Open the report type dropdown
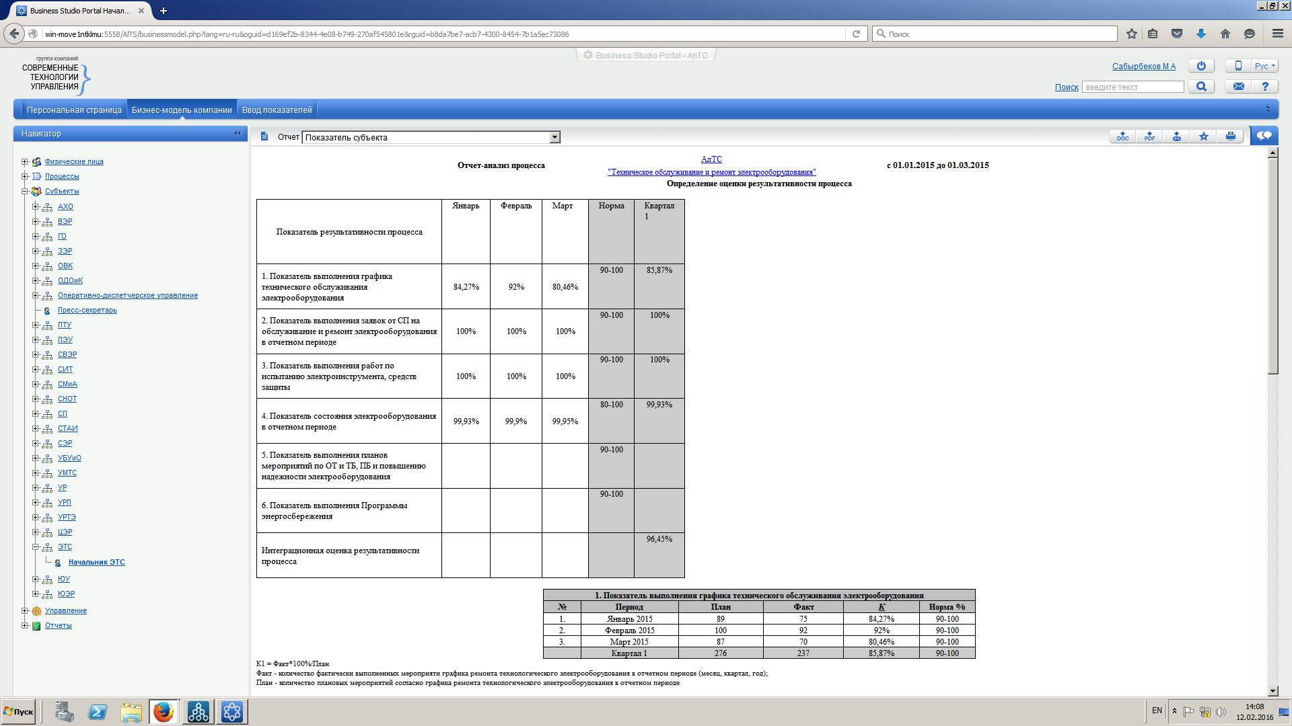1292x726 pixels. point(554,137)
